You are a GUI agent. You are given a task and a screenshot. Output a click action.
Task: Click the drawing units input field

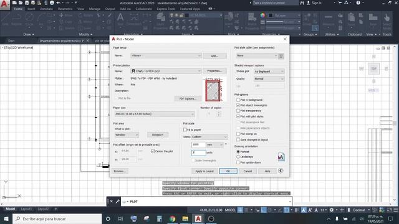pos(198,152)
